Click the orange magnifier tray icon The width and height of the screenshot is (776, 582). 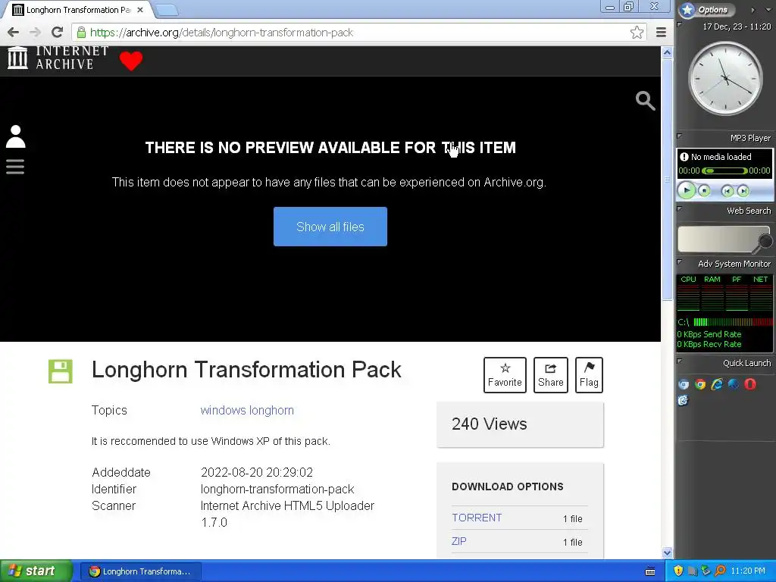720,571
